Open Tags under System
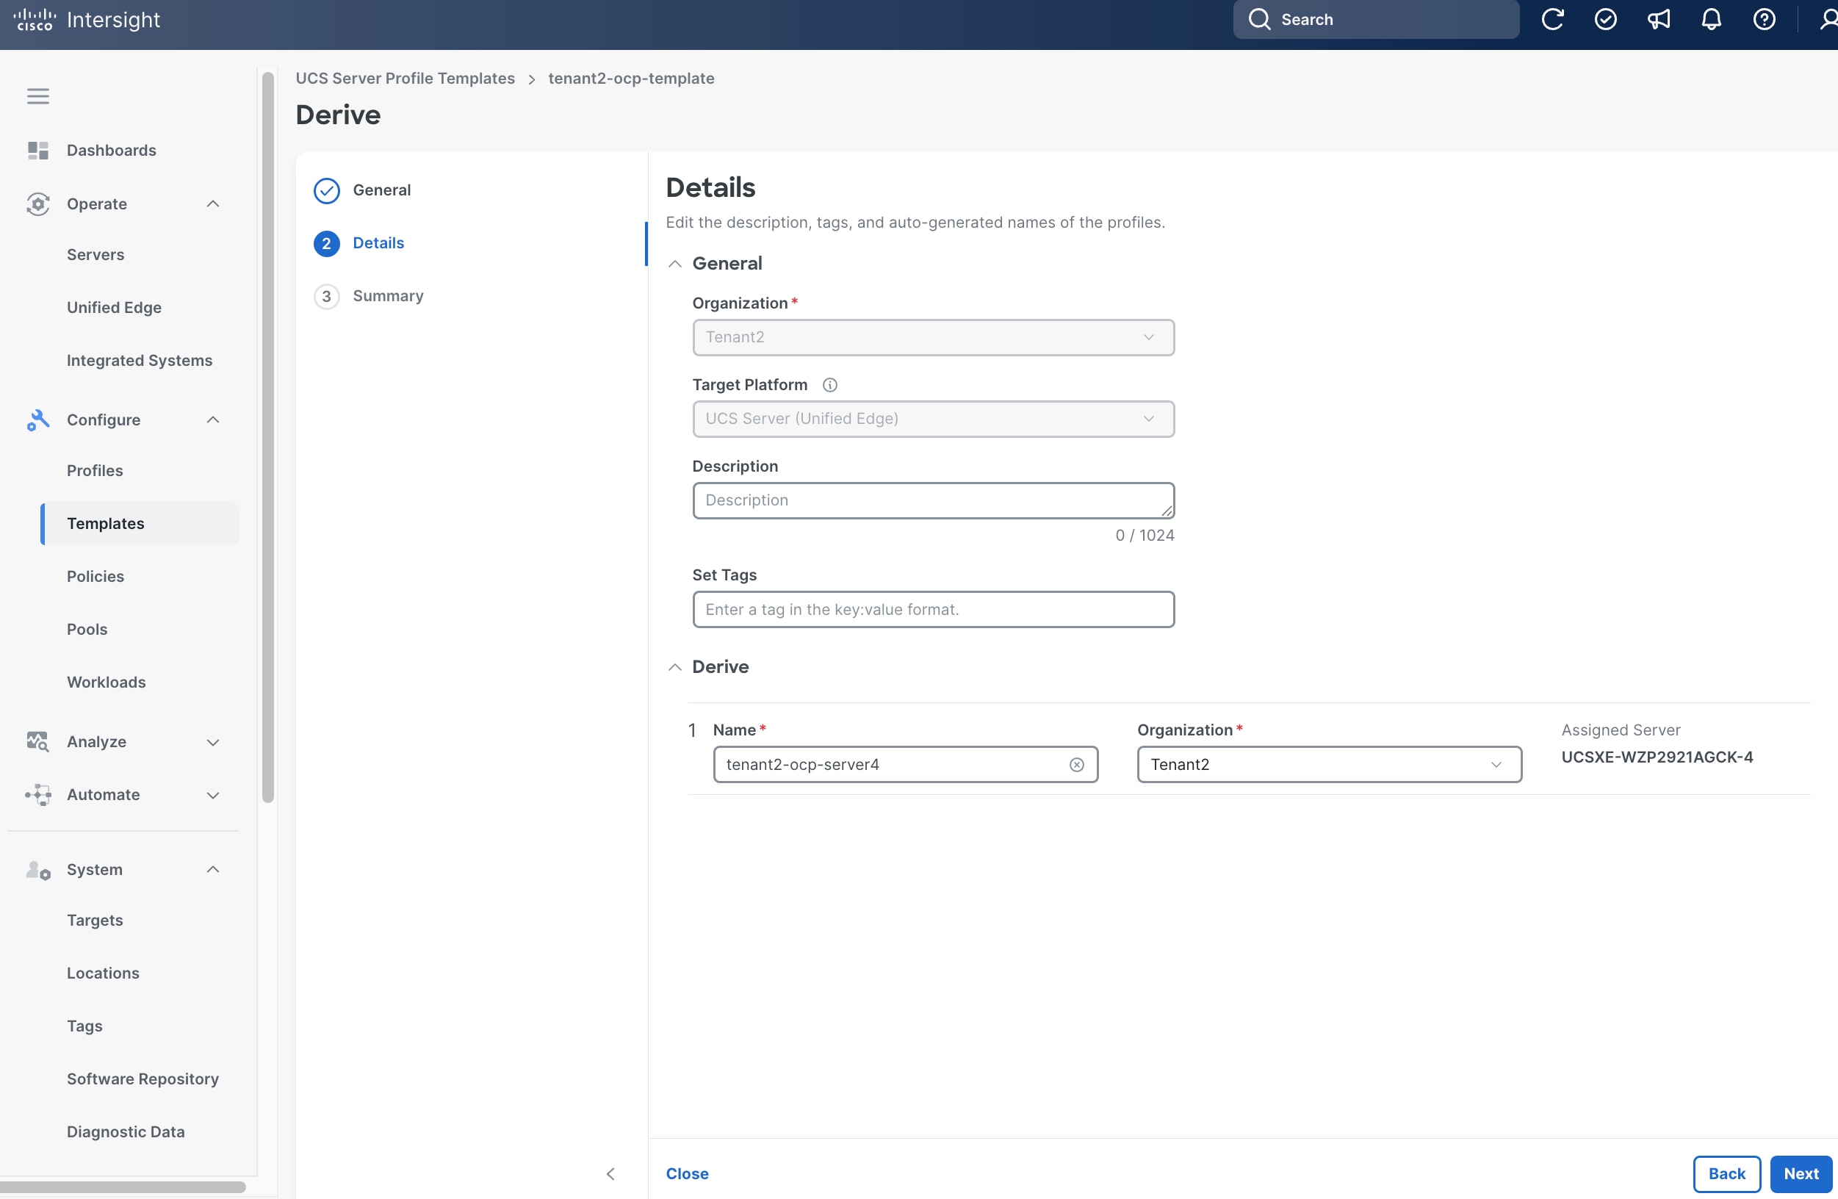 coord(84,1026)
